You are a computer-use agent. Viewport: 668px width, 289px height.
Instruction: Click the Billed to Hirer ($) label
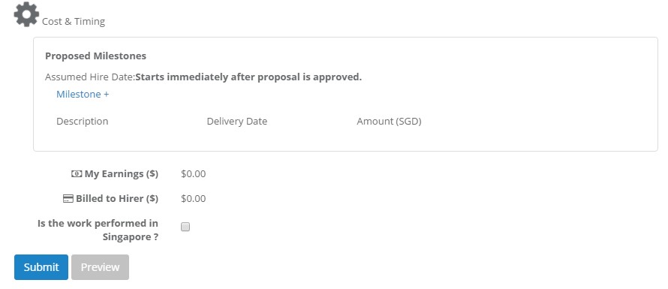(x=117, y=199)
